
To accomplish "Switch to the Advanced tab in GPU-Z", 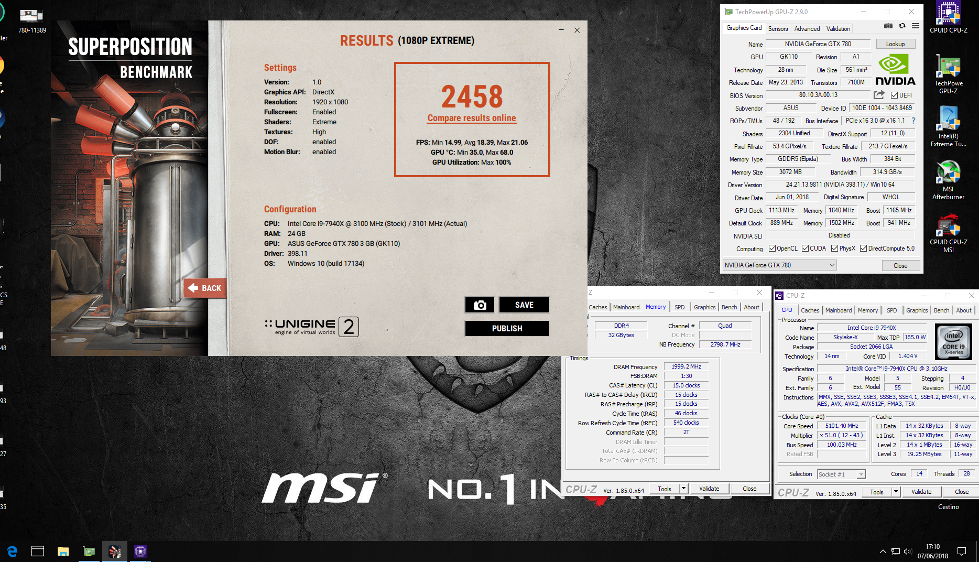I will click(x=807, y=29).
